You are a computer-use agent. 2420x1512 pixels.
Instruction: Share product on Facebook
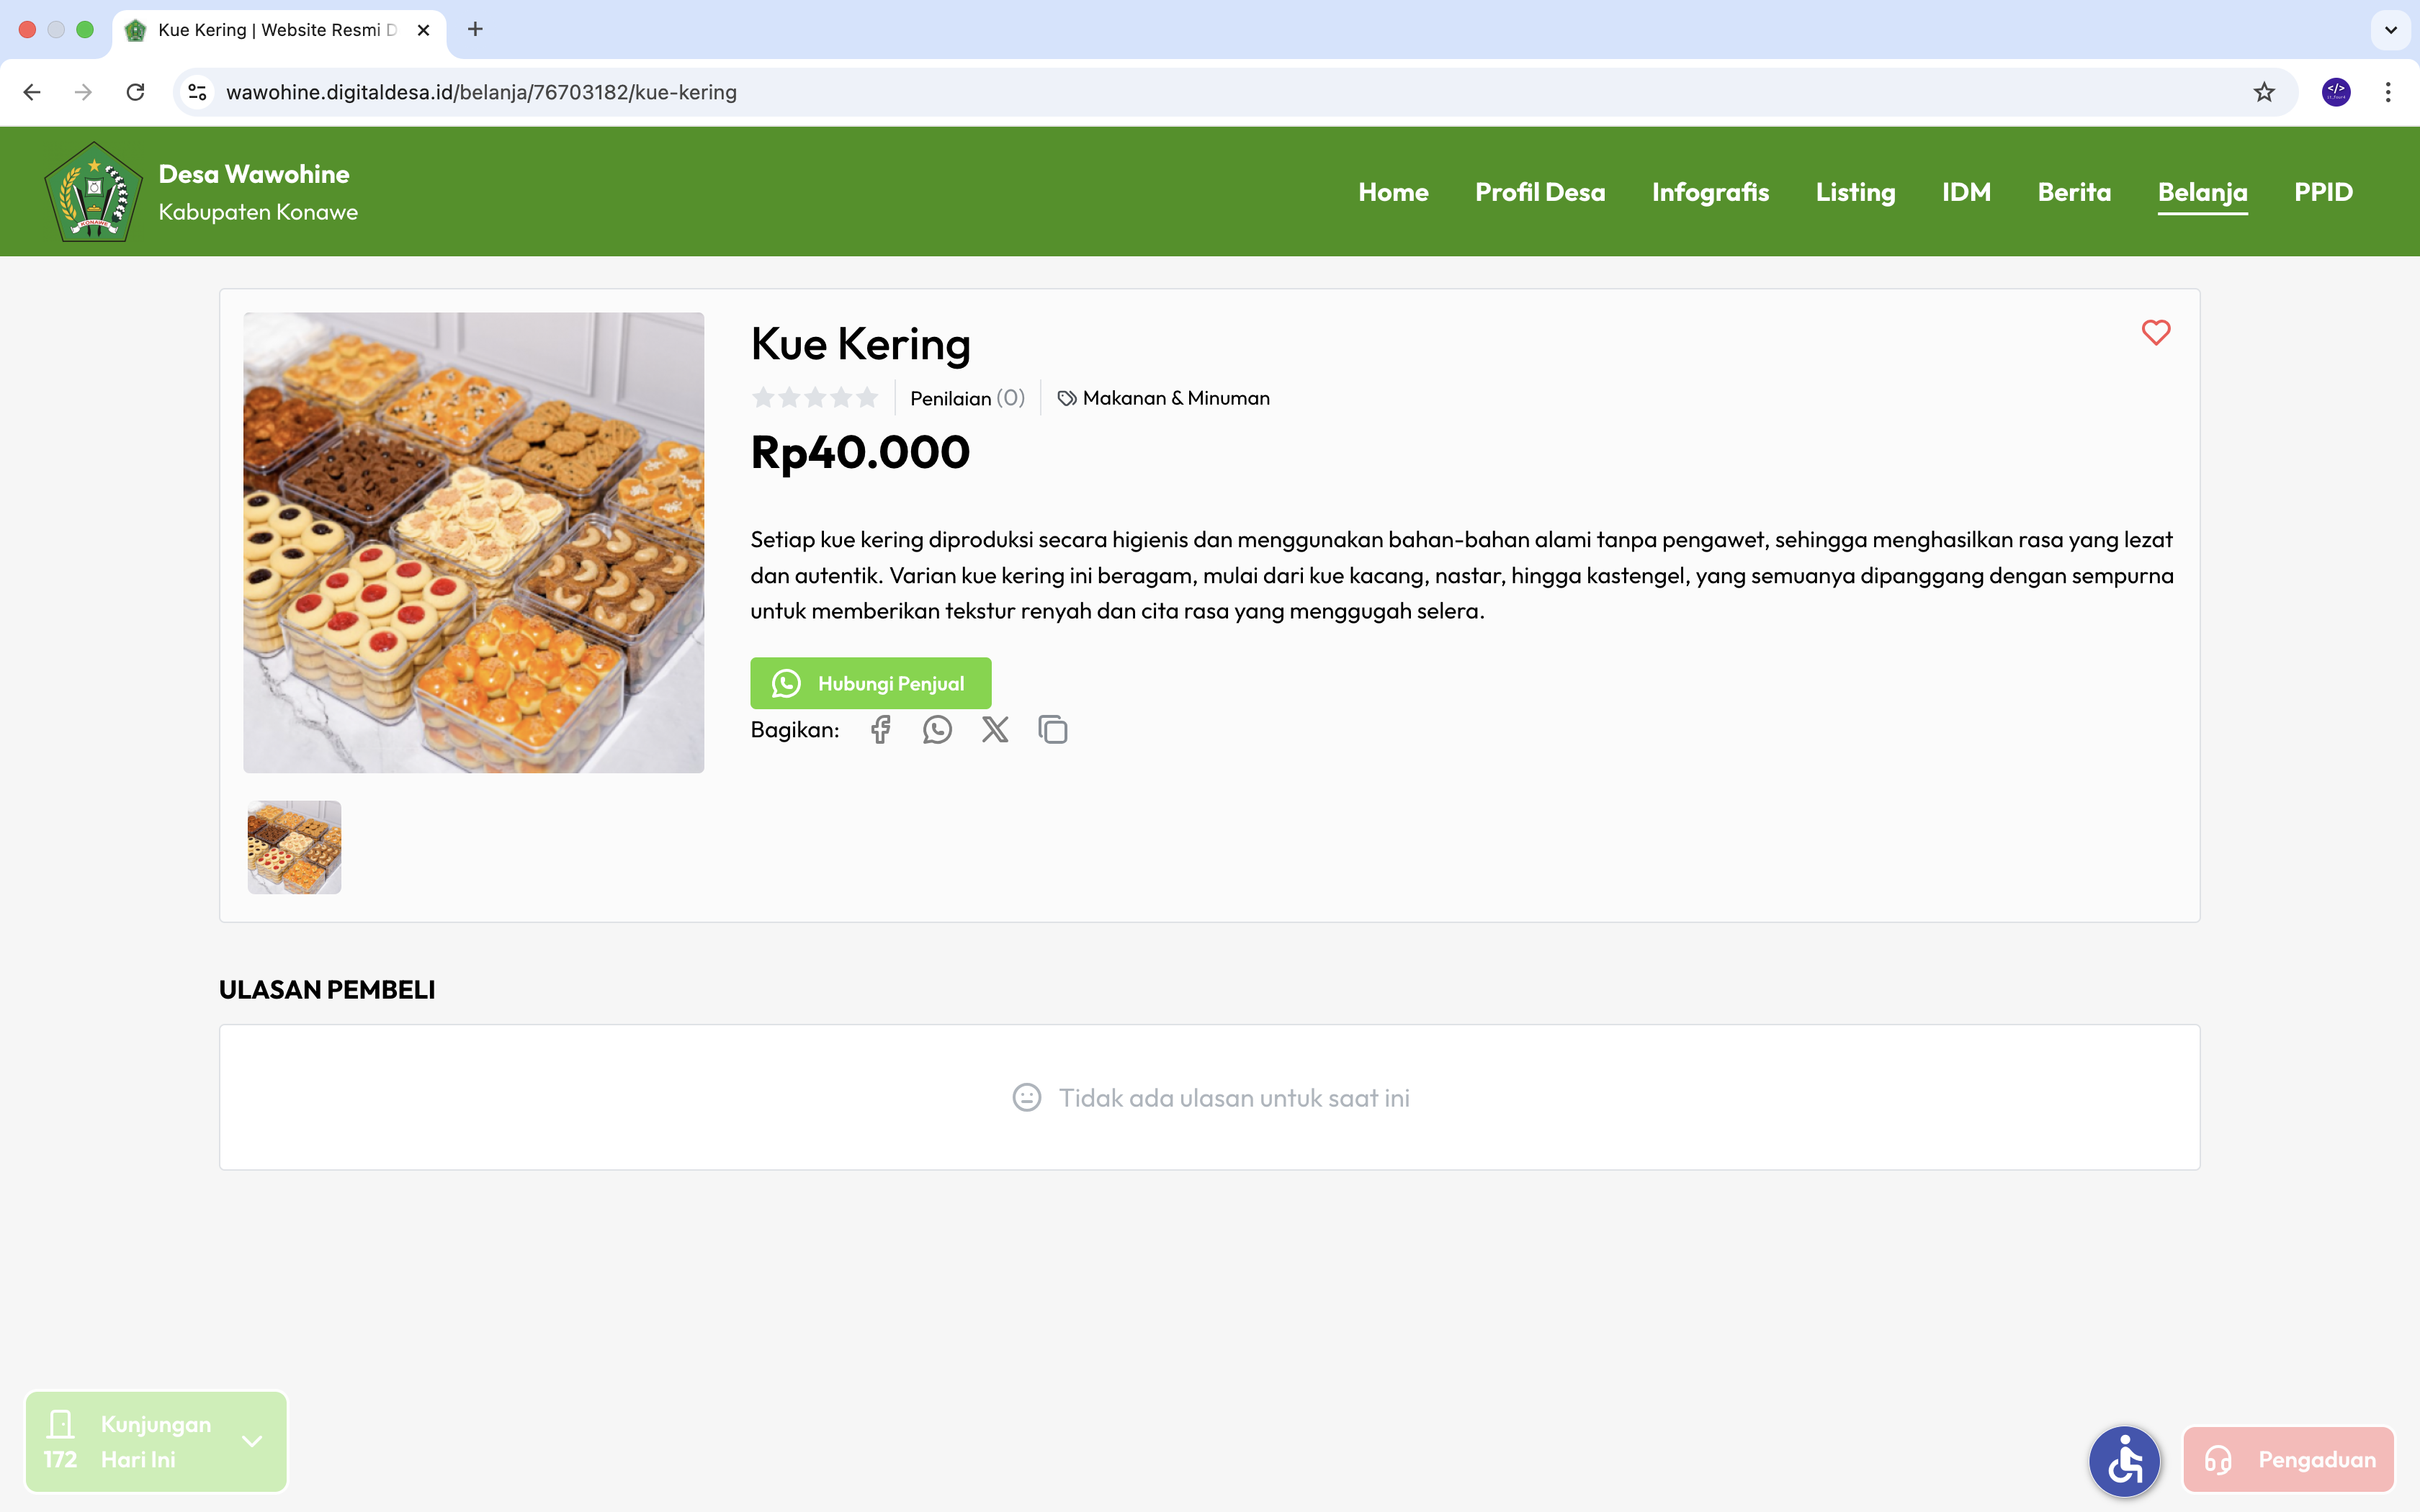pos(879,729)
